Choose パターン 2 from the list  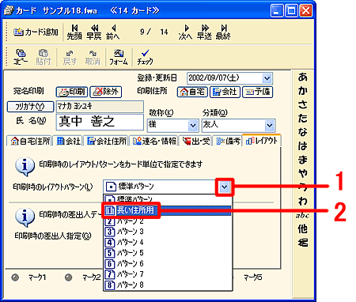(x=168, y=221)
